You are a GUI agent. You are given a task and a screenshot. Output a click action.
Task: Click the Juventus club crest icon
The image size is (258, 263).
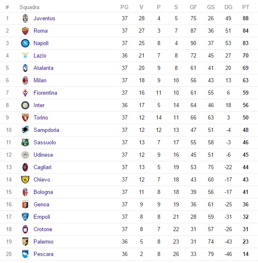(25, 18)
